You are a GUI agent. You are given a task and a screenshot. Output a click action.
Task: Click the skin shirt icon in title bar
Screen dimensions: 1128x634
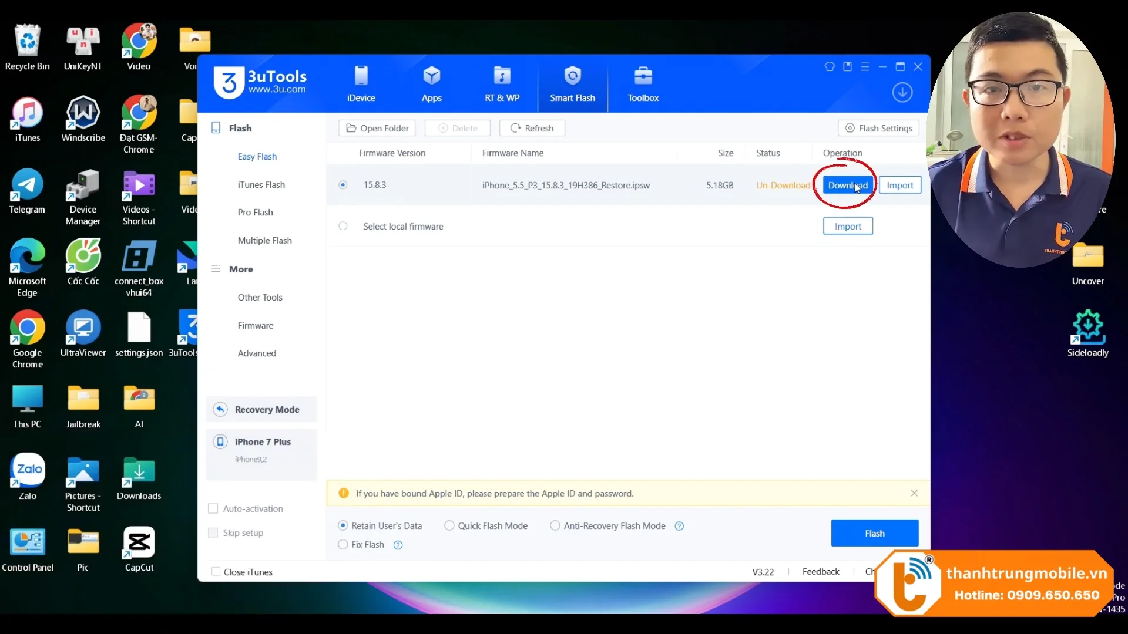[x=830, y=67]
